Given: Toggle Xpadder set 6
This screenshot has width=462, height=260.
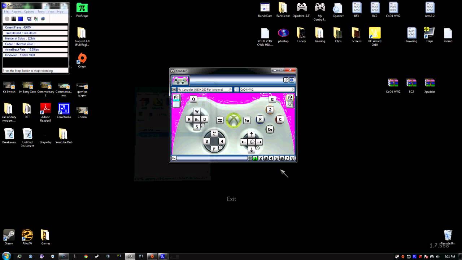Looking at the screenshot, I should tap(282, 158).
